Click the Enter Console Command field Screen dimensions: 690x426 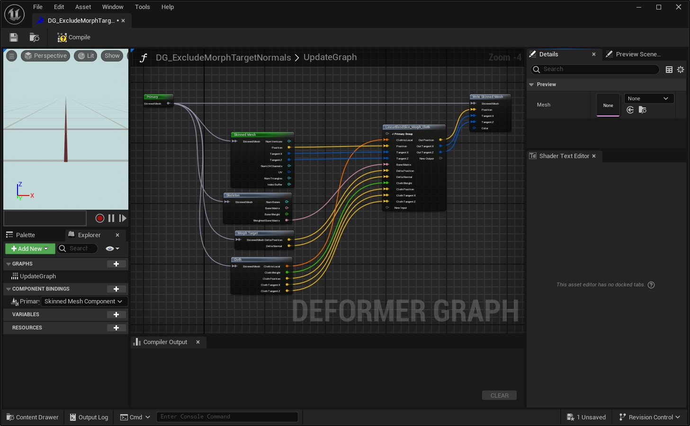[x=227, y=417]
